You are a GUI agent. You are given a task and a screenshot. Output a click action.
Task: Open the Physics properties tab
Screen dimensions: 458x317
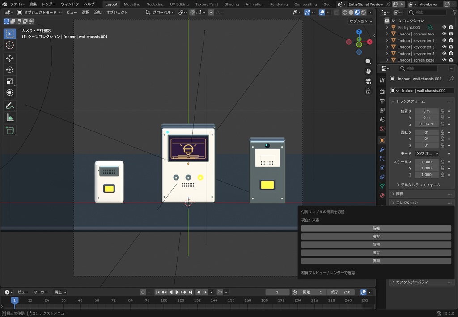(382, 168)
